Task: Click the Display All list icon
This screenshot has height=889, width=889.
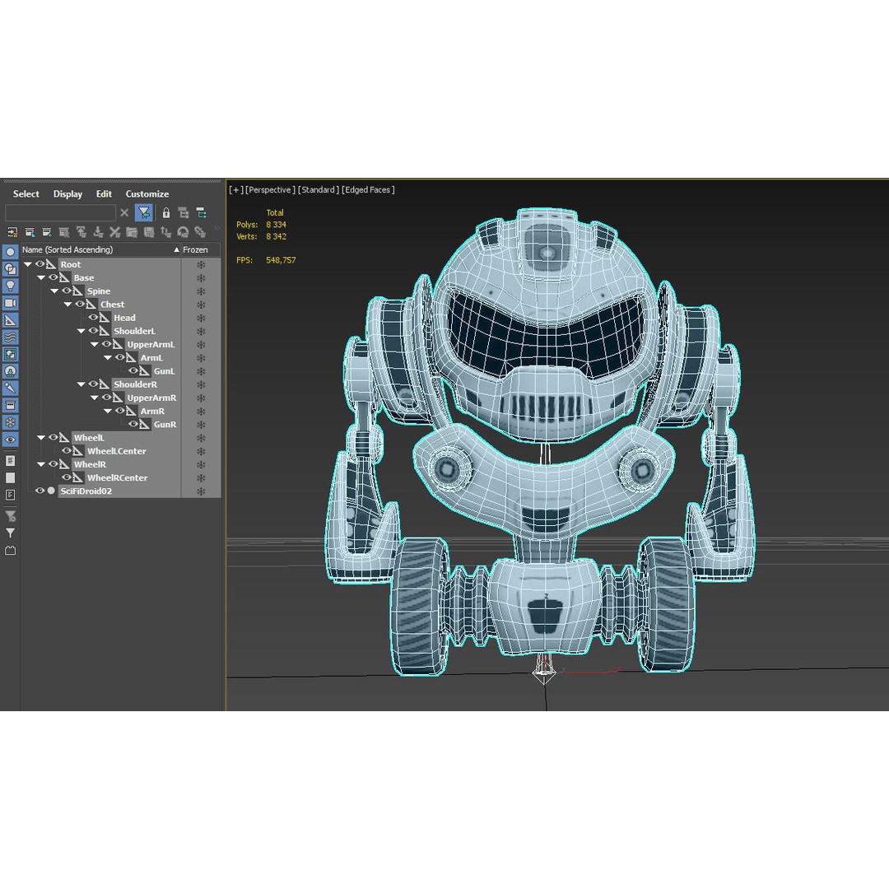Action: [x=10, y=461]
